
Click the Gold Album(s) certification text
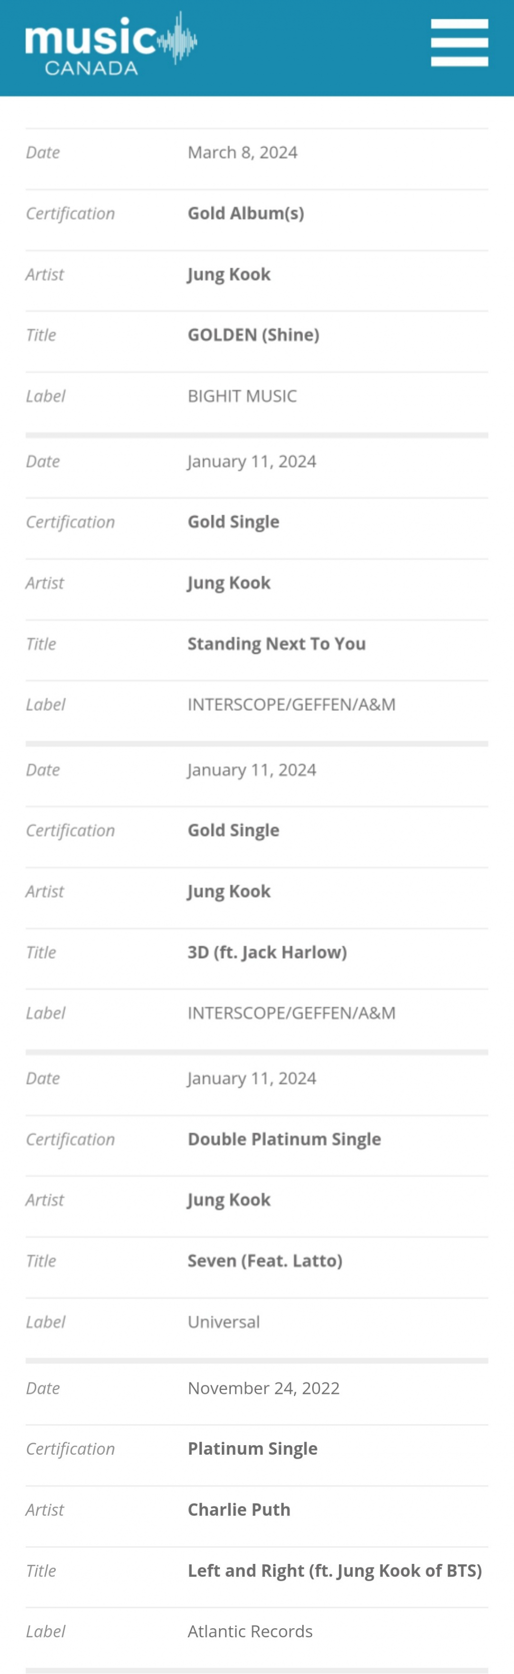pos(246,213)
